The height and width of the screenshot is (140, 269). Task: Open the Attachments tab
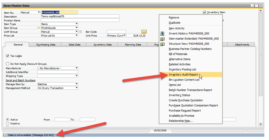pos(242,45)
